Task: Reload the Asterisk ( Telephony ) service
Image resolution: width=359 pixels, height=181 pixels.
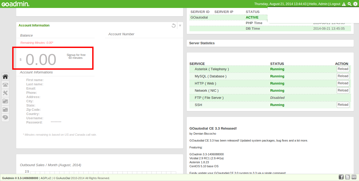Action: [343, 69]
